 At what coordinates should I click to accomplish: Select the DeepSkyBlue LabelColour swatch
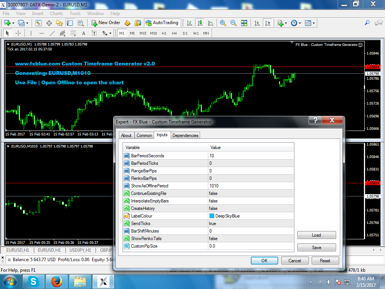point(212,216)
